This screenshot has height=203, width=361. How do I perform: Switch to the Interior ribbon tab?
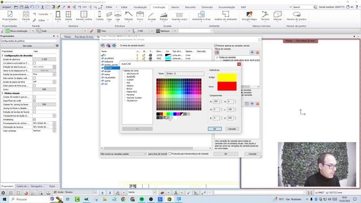175,7
